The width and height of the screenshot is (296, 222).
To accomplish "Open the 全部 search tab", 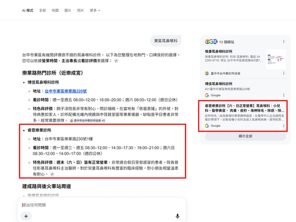I will 43,10.
